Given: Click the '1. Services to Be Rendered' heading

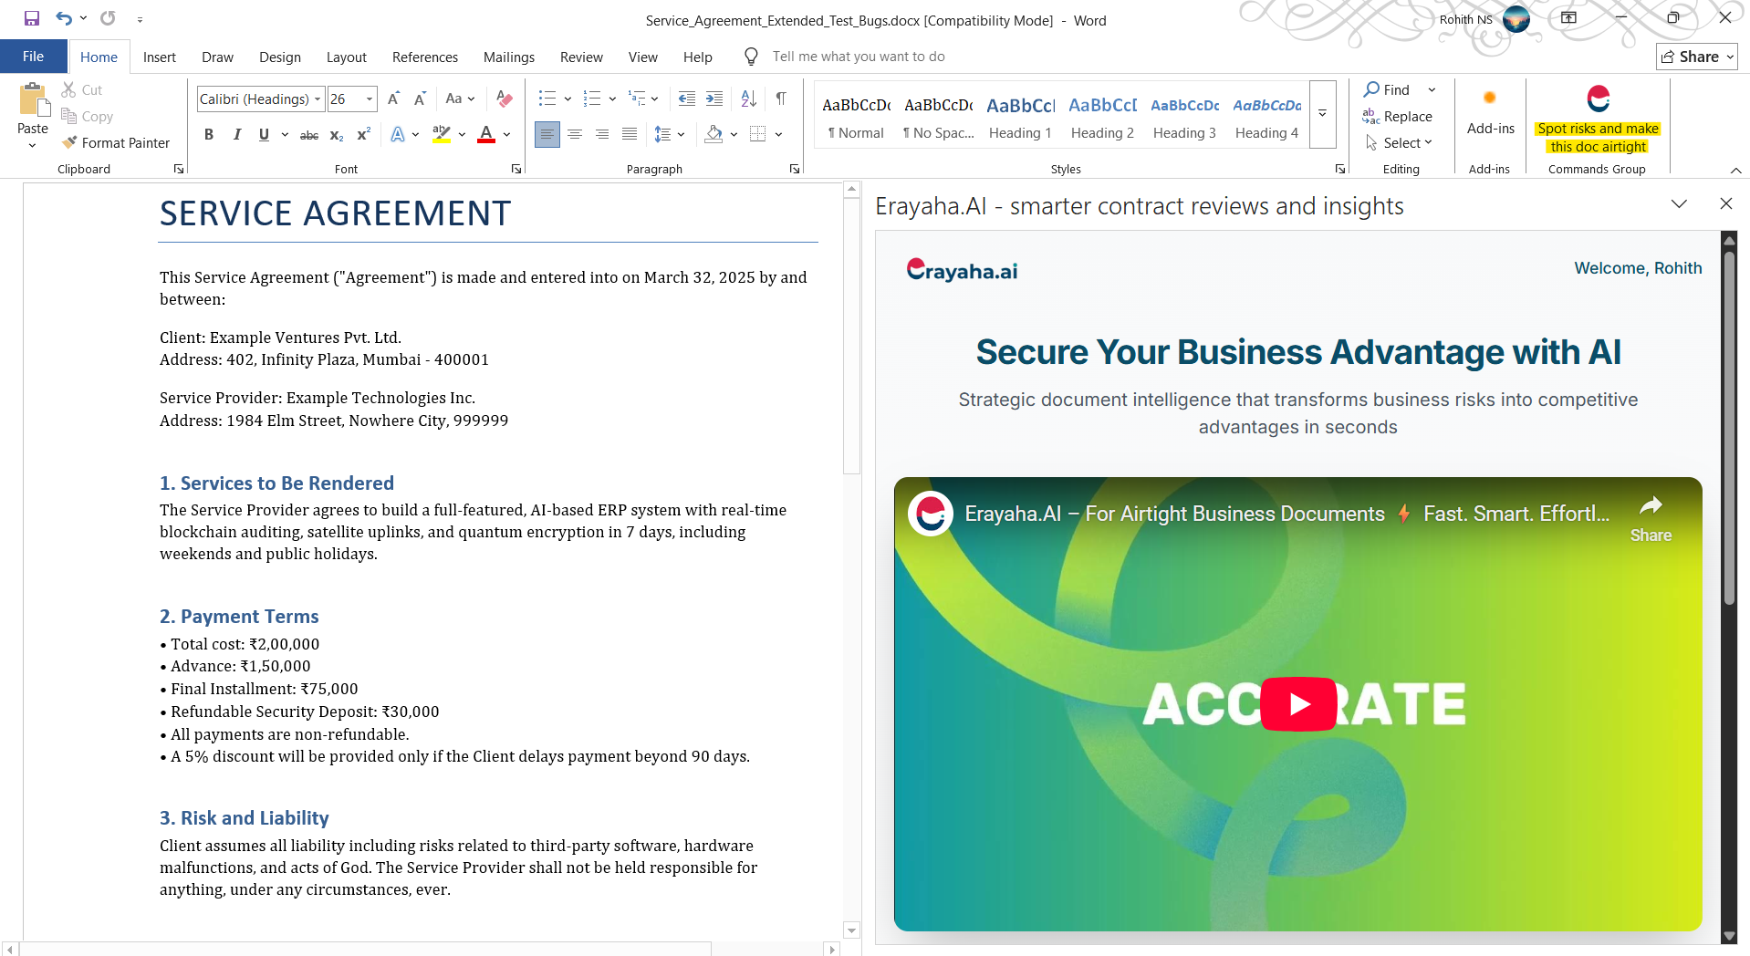Looking at the screenshot, I should coord(276,483).
